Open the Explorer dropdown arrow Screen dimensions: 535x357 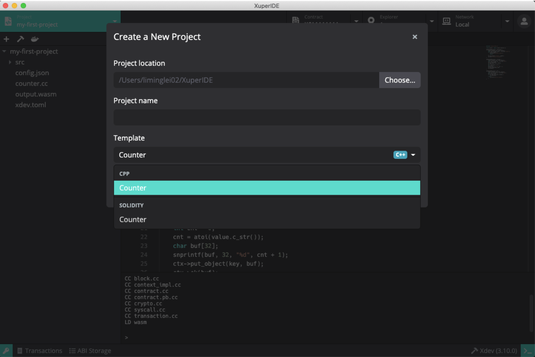[432, 21]
